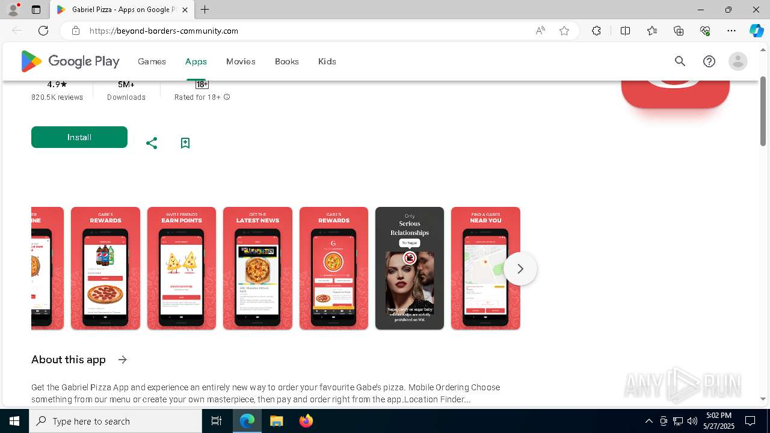The image size is (770, 433).
Task: Click the page vertical scrollbar thumb
Action: click(x=763, y=111)
